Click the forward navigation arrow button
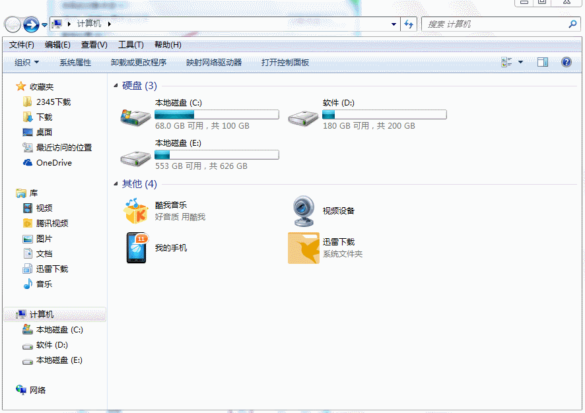Viewport: 585px width, 413px height. [x=31, y=25]
